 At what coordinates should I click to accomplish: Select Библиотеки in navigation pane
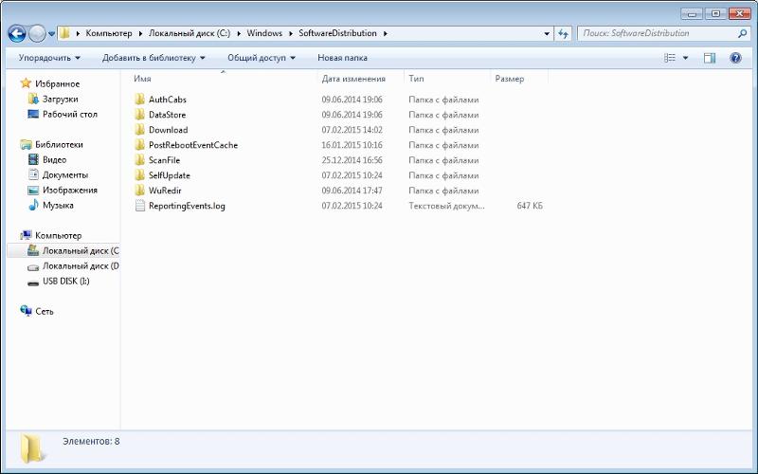coord(59,144)
